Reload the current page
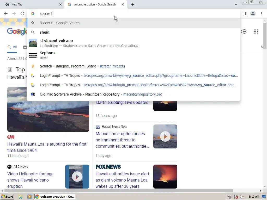Viewport: 267px width, 200px height. (22, 14)
